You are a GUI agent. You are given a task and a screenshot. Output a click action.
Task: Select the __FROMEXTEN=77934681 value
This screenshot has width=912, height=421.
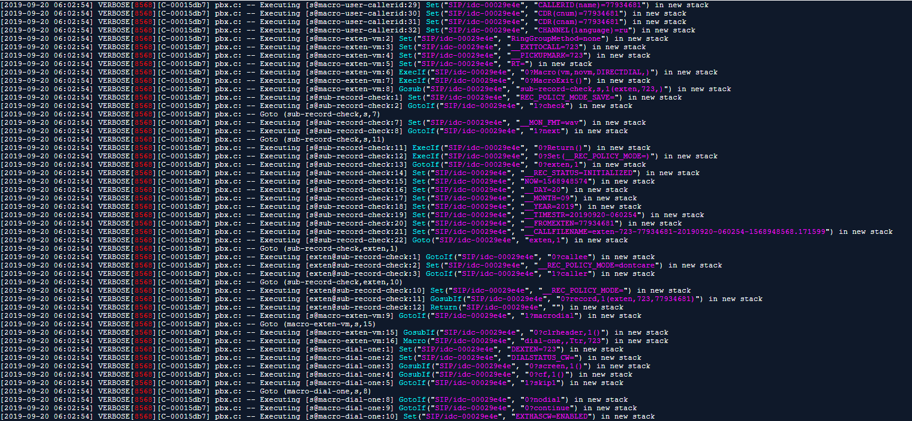click(x=569, y=223)
